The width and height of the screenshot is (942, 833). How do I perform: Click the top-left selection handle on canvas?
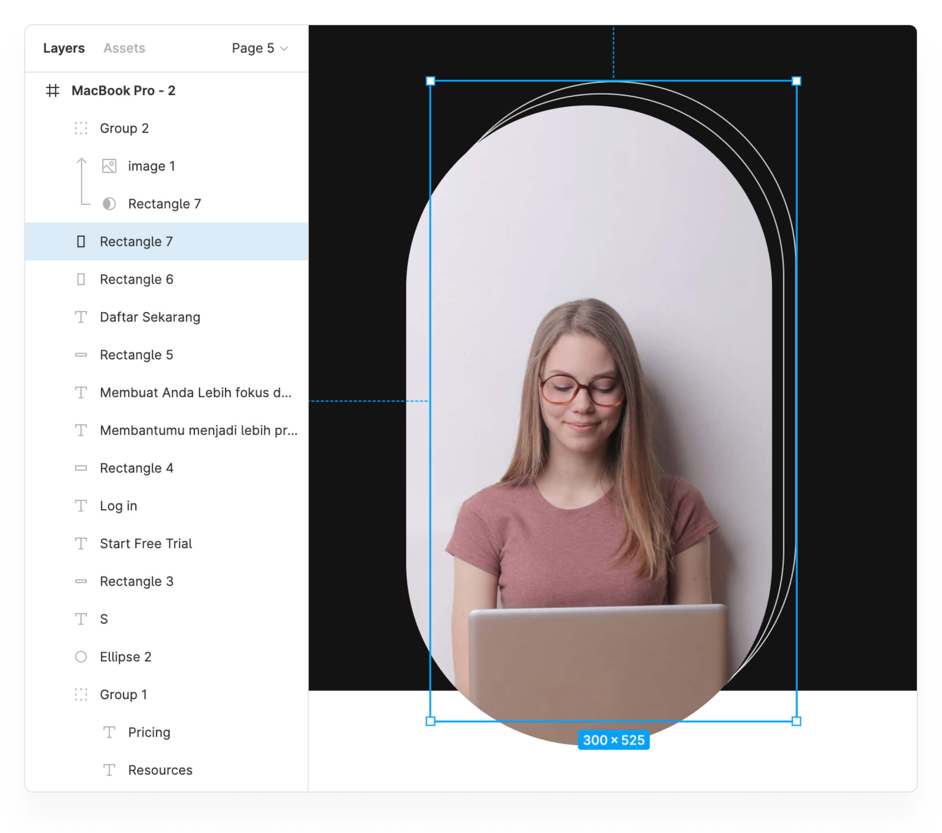click(430, 81)
